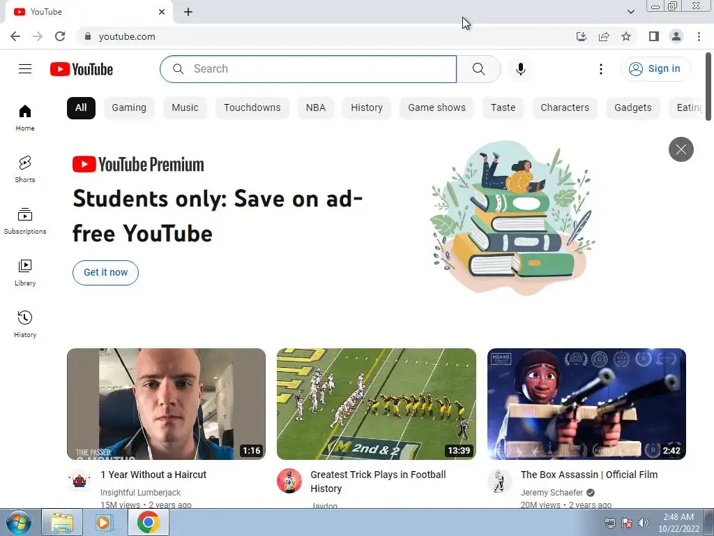Open Shorts from sidebar
Screen dimensions: 714x536
pyautogui.click(x=25, y=169)
